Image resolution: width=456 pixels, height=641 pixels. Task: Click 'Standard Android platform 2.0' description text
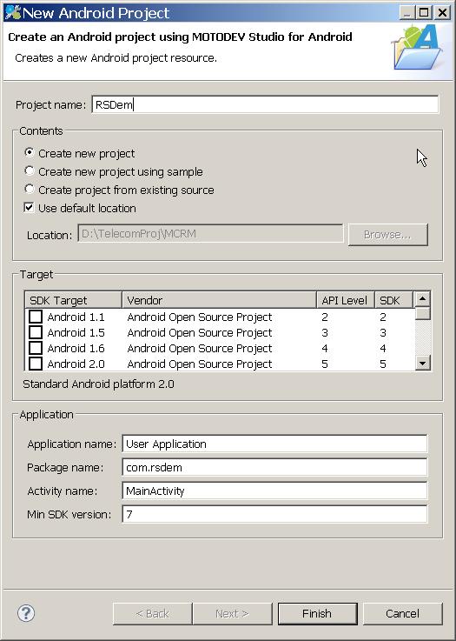click(x=98, y=384)
